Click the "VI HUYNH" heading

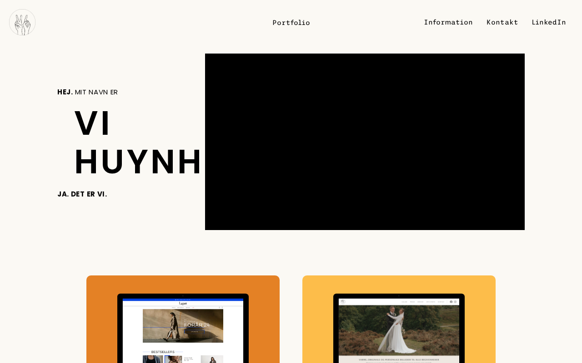[138, 142]
